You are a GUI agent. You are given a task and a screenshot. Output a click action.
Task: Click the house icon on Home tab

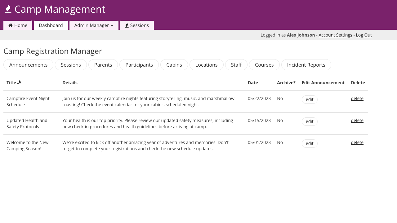pyautogui.click(x=11, y=25)
